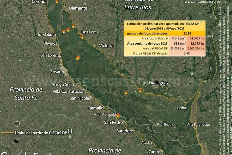232x155 pixels.
Task: Click the 'Villa Constitución' label
Action: [x=69, y=91]
